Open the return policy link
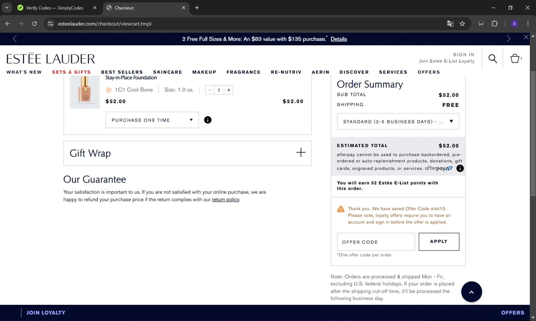536x321 pixels. pyautogui.click(x=225, y=199)
